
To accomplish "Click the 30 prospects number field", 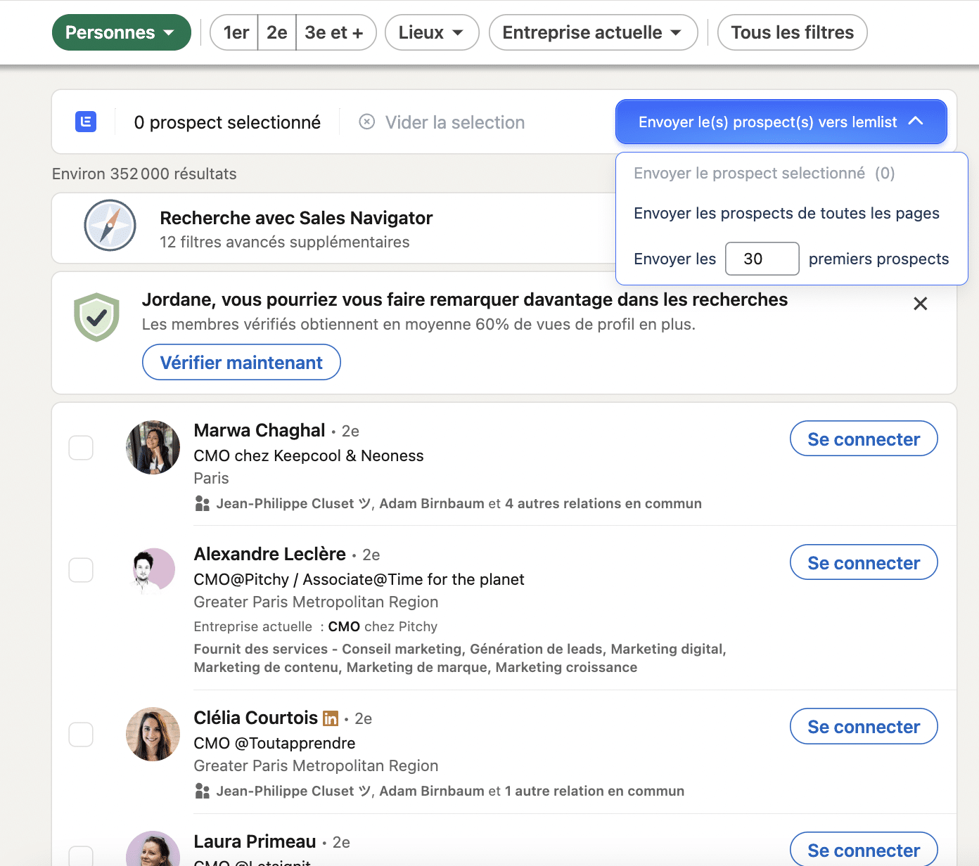I will click(x=762, y=259).
